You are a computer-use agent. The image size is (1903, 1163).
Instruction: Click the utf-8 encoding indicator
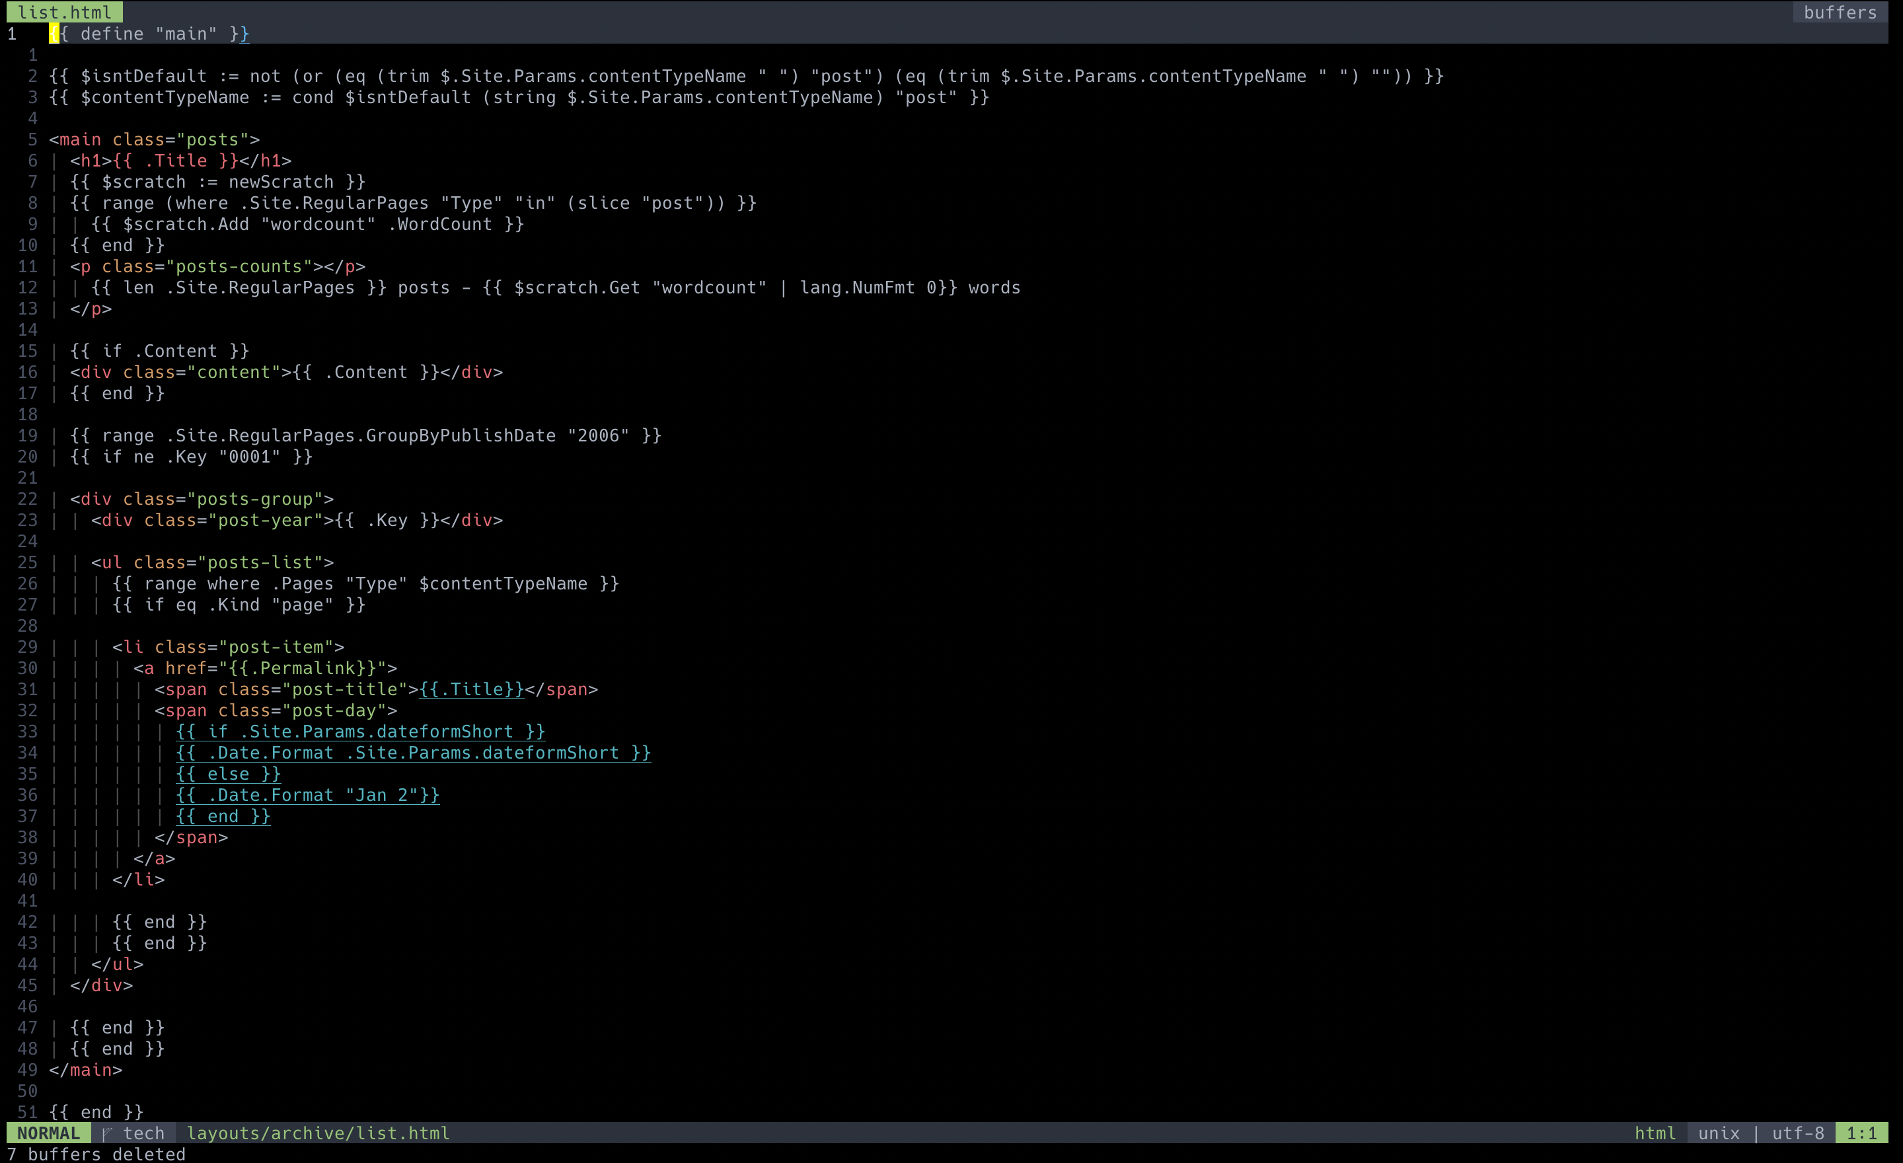[x=1797, y=1133]
